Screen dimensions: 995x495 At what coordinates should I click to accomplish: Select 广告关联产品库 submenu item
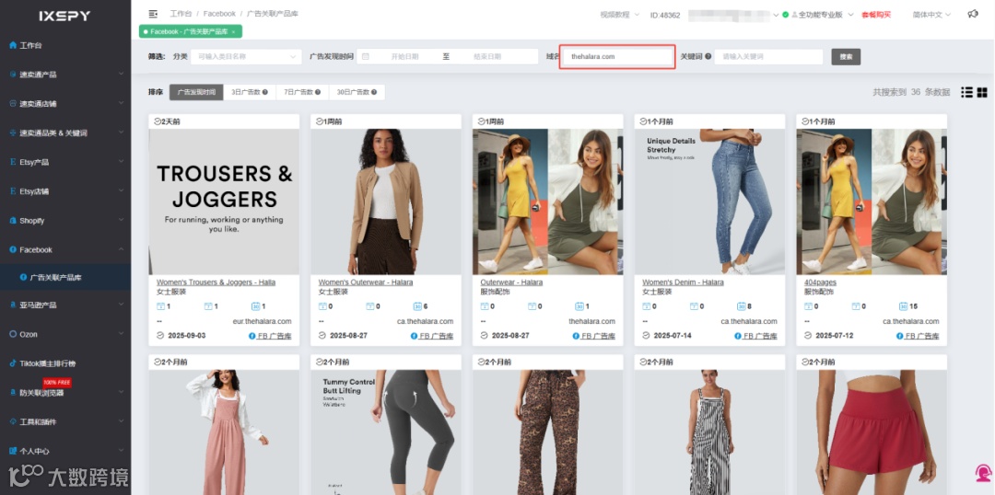65,277
